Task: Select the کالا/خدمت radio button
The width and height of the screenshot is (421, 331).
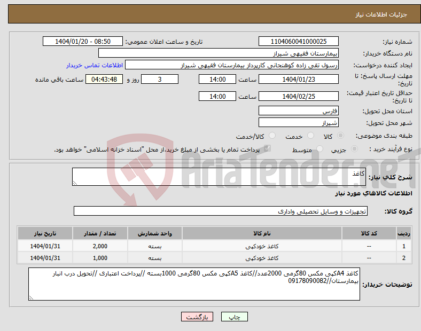Action: pos(272,136)
